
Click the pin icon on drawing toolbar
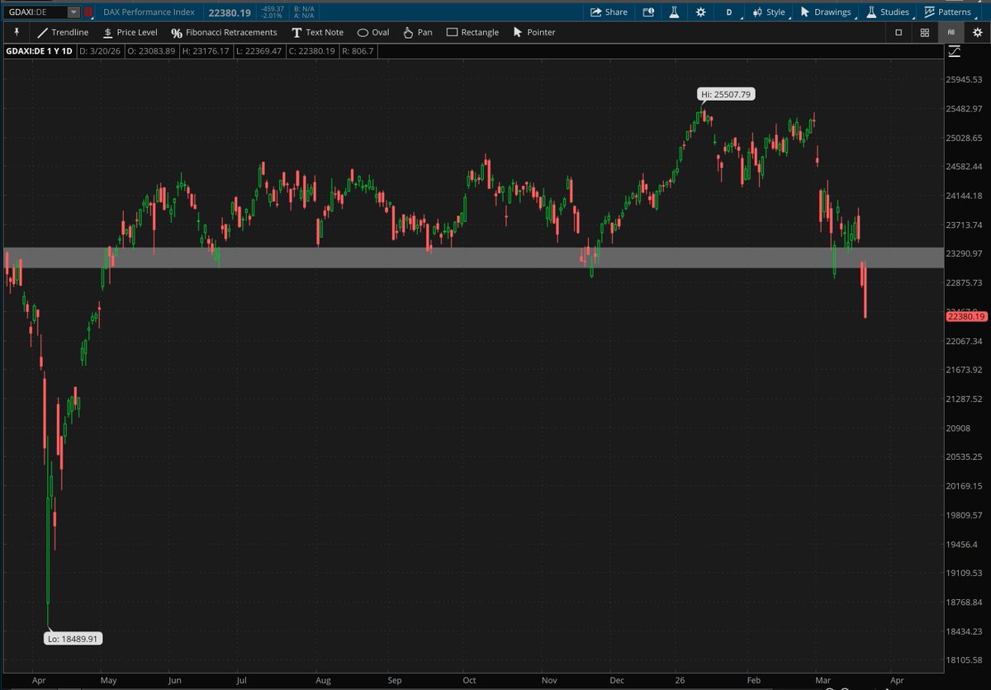coord(16,32)
